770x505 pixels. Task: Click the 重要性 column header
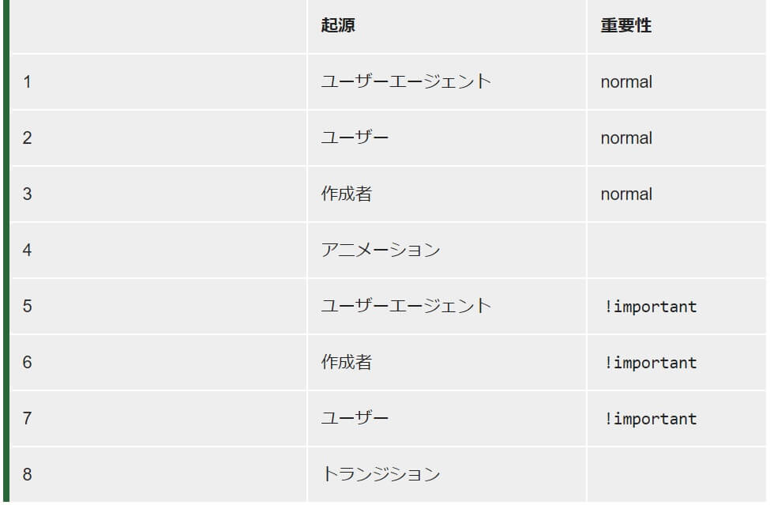click(625, 25)
